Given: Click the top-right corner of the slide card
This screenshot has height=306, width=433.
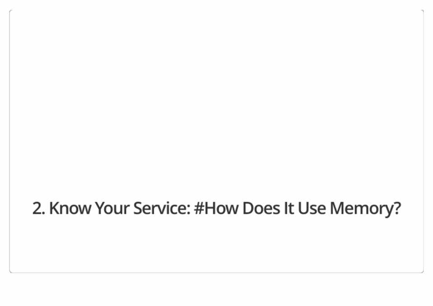Looking at the screenshot, I should pyautogui.click(x=422, y=11).
